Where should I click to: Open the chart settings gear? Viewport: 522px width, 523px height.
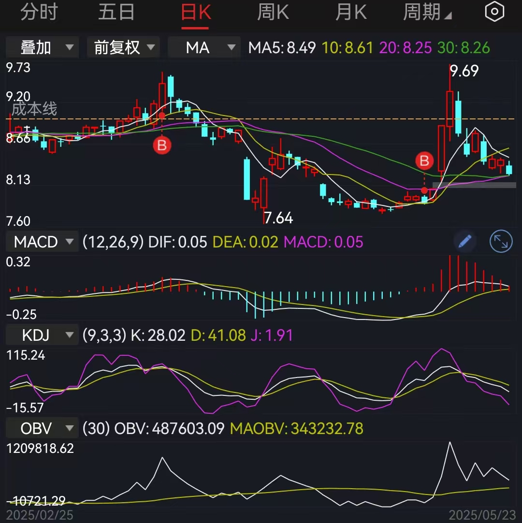494,12
